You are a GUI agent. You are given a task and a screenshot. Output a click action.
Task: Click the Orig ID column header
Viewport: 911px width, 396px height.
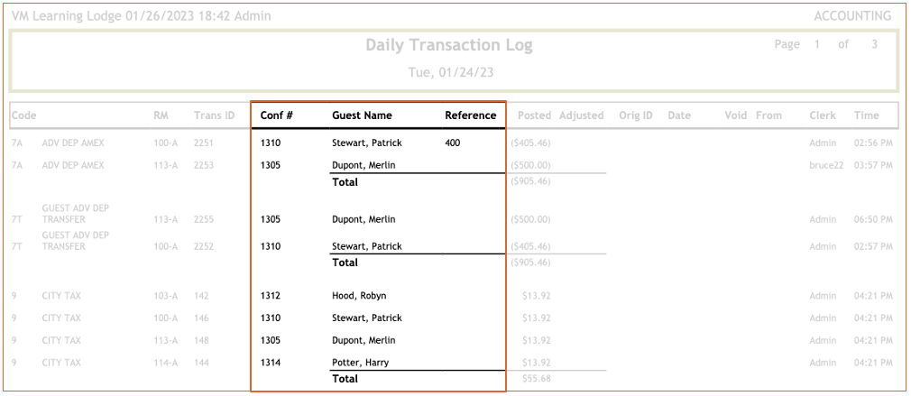click(x=636, y=115)
